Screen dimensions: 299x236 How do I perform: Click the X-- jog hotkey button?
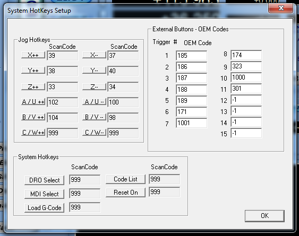[x=94, y=55]
